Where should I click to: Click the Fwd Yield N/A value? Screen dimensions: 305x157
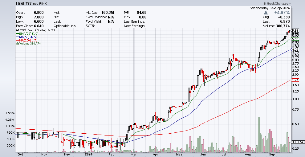[111, 22]
